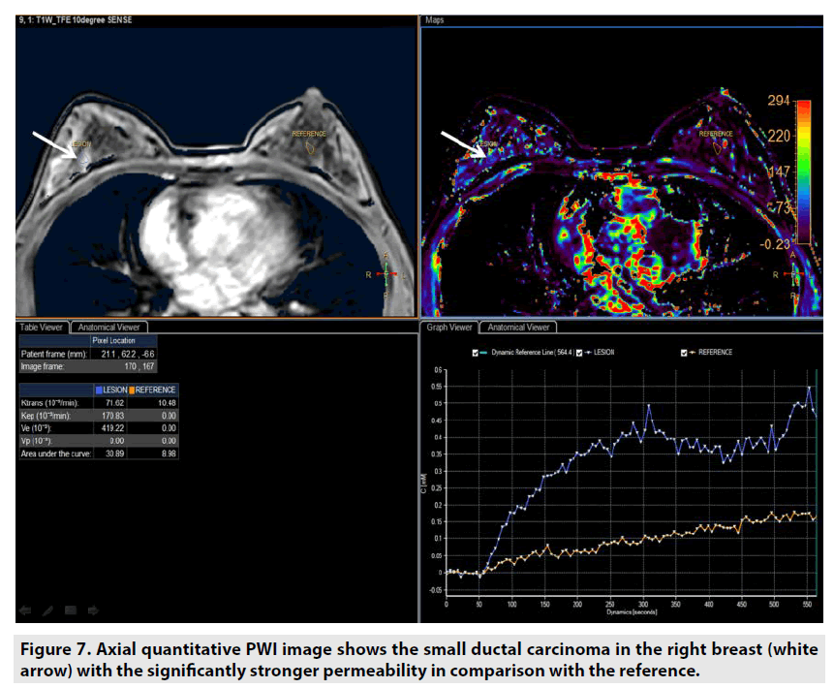This screenshot has height=688, width=834.
Task: Click the Vp row label
Action: pos(36,441)
